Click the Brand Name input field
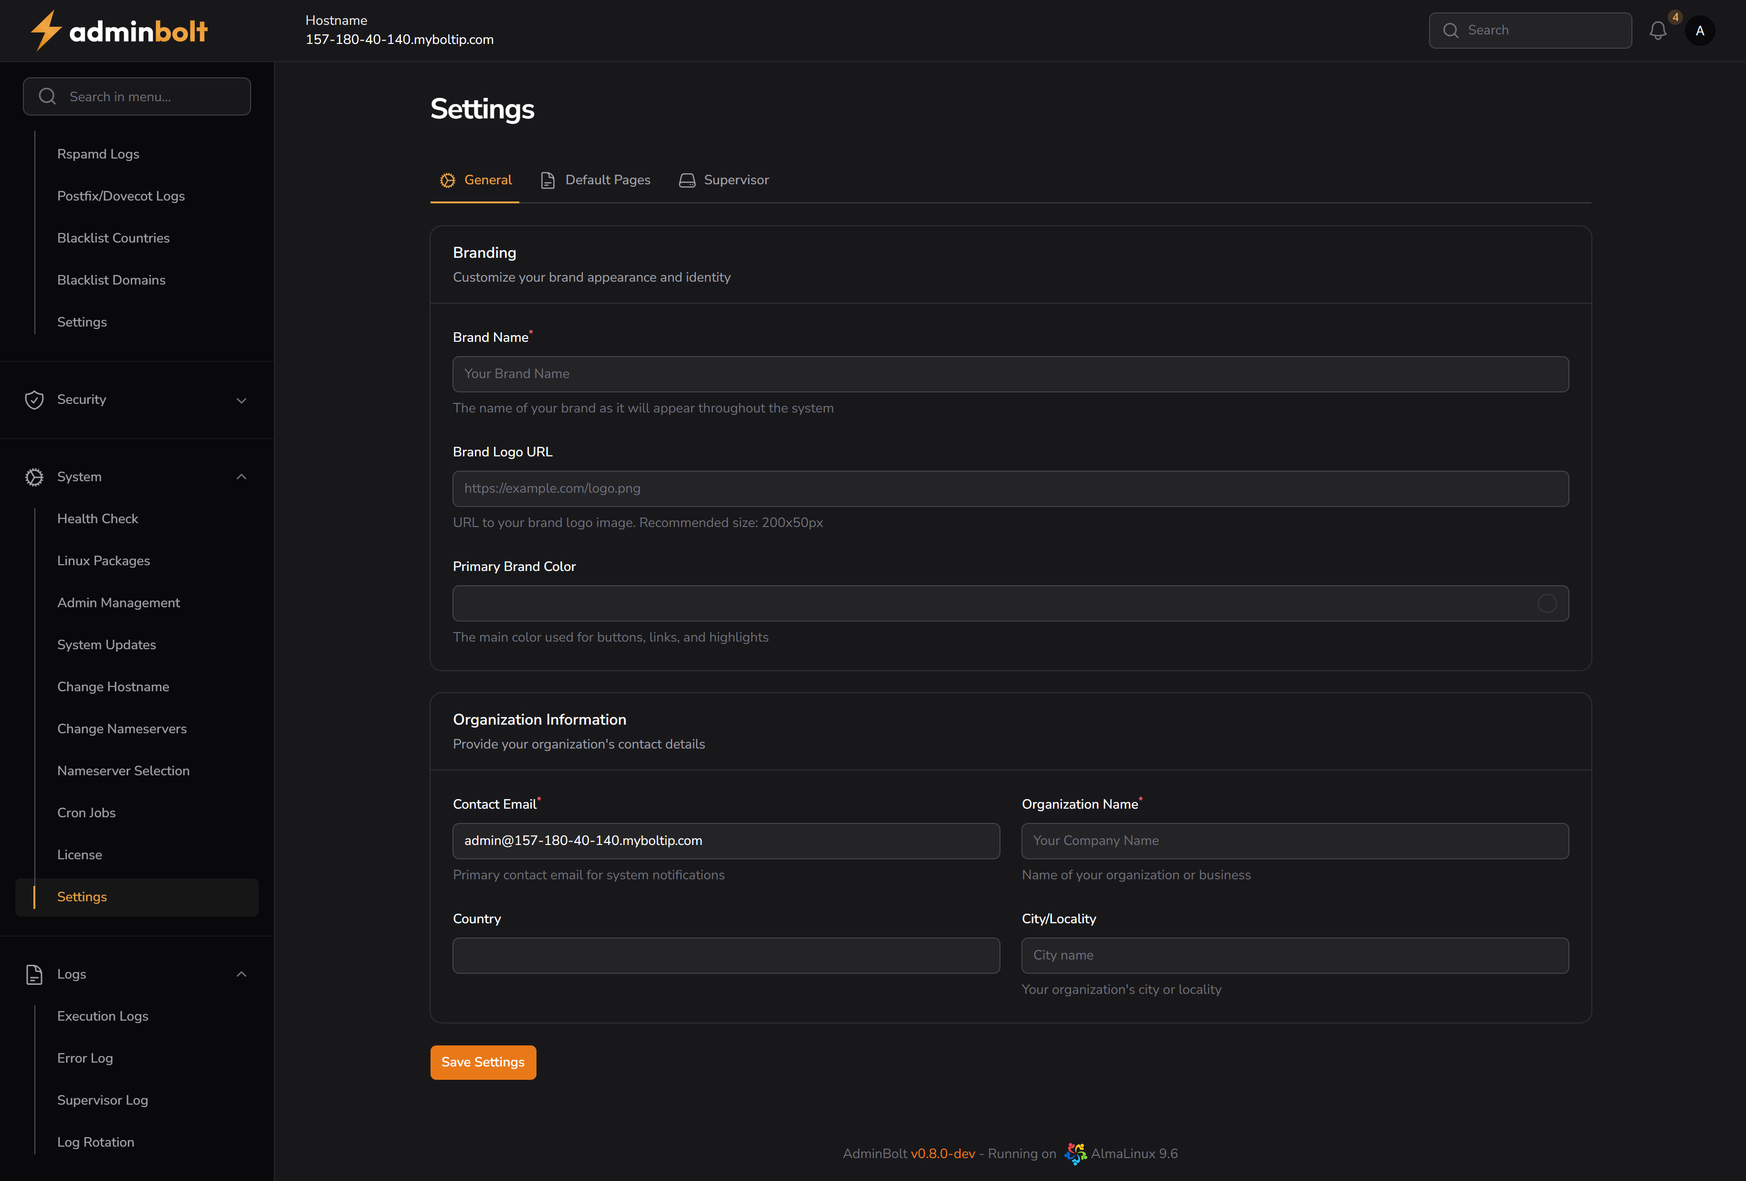This screenshot has width=1746, height=1181. 1010,373
